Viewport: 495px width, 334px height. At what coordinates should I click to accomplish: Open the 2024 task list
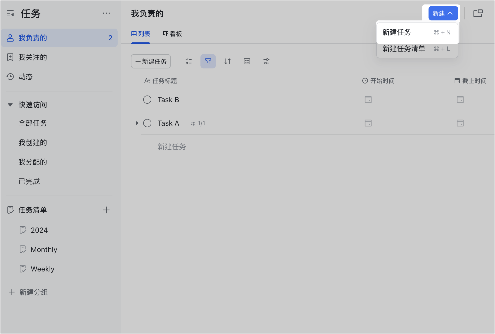39,230
